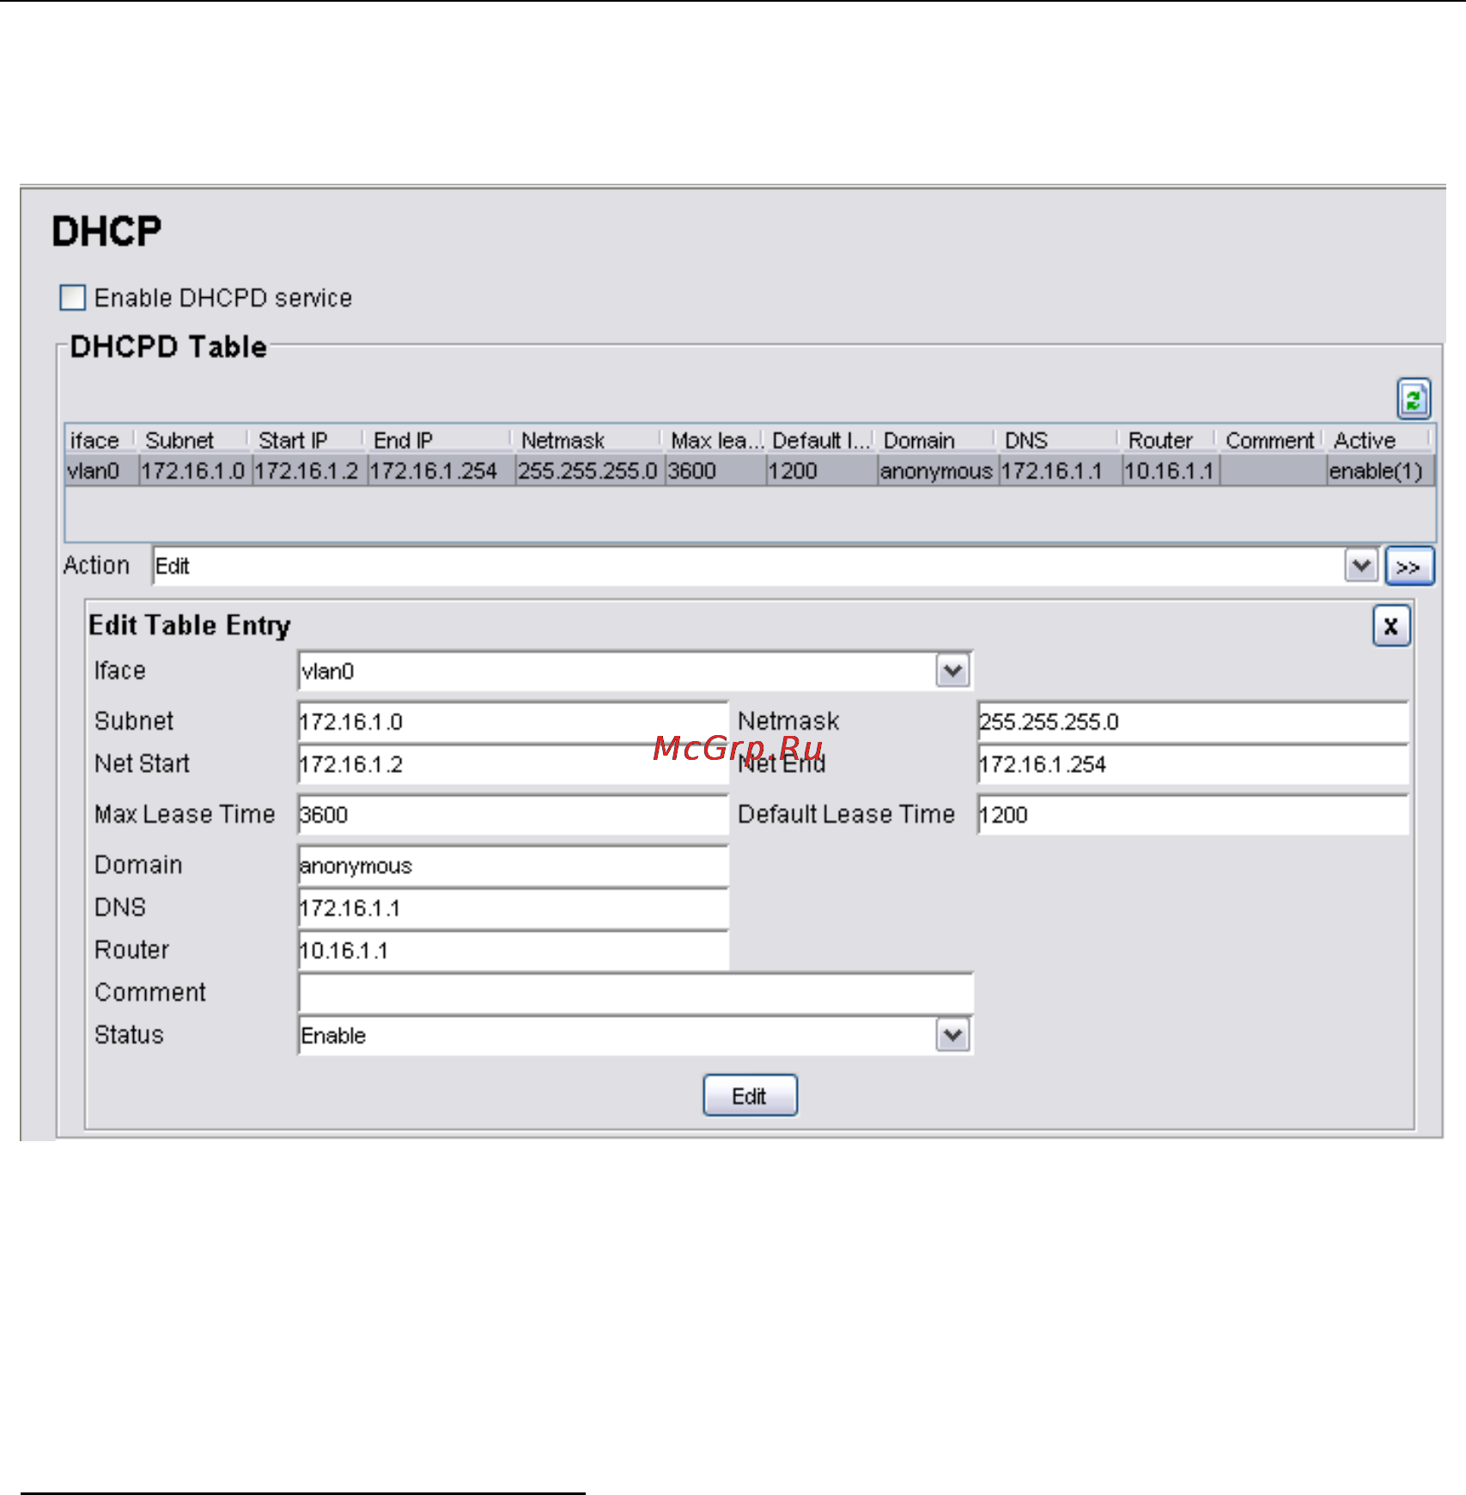
Task: Enable DHCPD service checkbox
Action: [x=73, y=298]
